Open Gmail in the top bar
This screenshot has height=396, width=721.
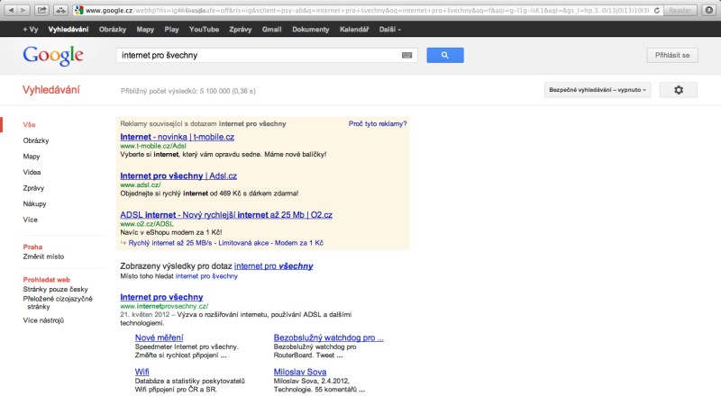[271, 30]
